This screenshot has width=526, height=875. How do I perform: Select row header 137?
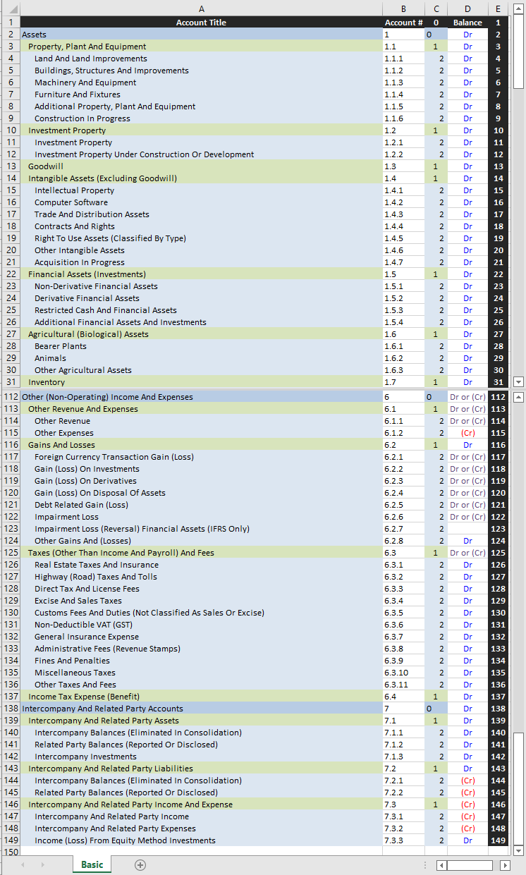point(10,697)
